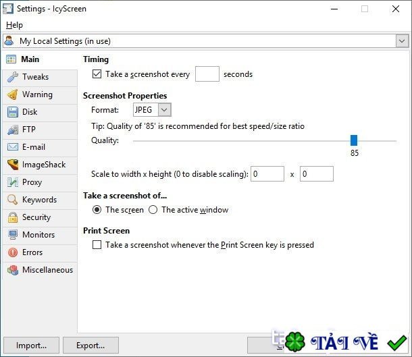Switch to the Miscellaneous tab
The width and height of the screenshot is (412, 357).
tap(40, 270)
